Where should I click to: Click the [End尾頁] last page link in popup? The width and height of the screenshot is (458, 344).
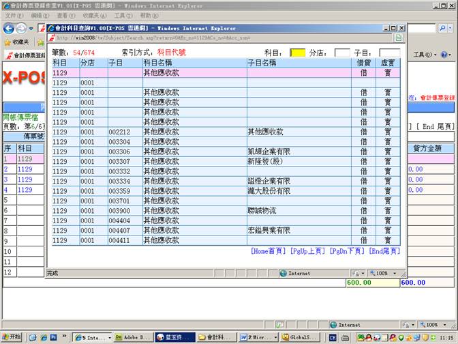pyautogui.click(x=385, y=251)
